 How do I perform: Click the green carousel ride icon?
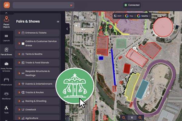[75, 86]
